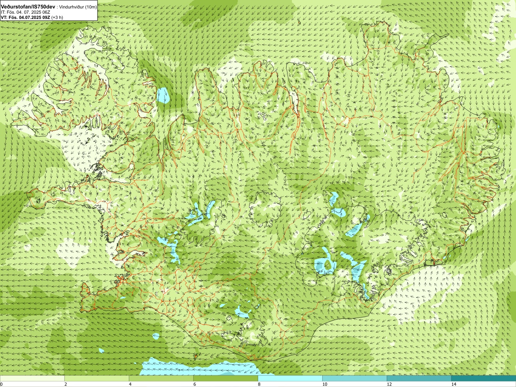The width and height of the screenshot is (516, 387).
Task: Pick the 2–4 light green legend segment
Action: (x=97, y=379)
